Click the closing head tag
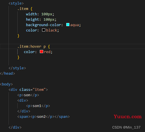145x132 pixels. pos(7,74)
